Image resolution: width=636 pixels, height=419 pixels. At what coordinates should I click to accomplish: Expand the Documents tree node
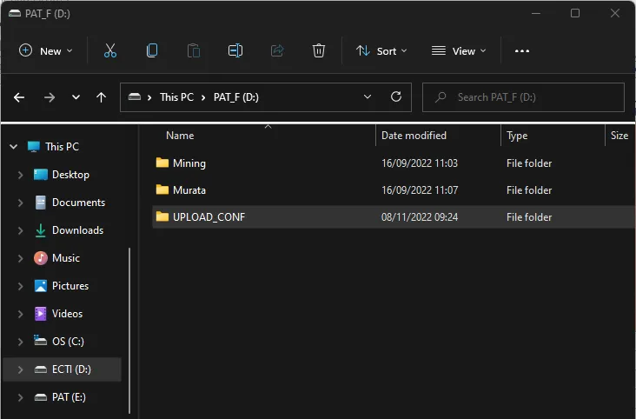(20, 203)
